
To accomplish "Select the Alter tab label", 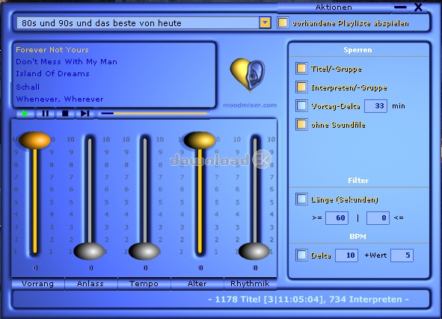I will [x=197, y=284].
